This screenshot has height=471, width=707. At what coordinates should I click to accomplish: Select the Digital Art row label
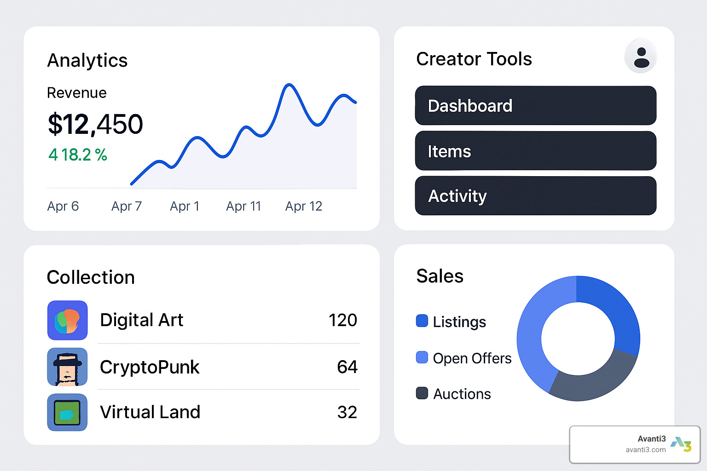(x=141, y=320)
